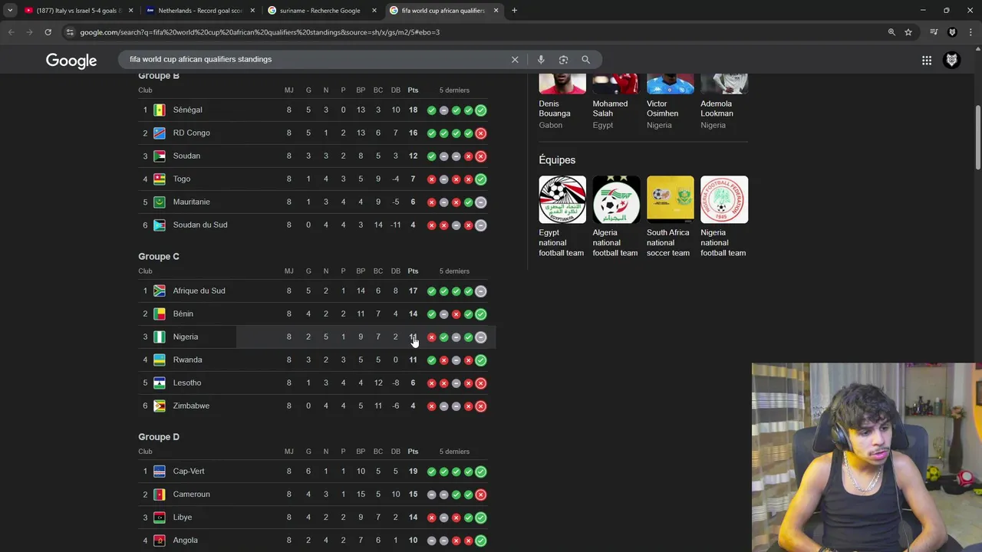Start voice search with microphone icon
The height and width of the screenshot is (552, 982).
[x=541, y=60]
